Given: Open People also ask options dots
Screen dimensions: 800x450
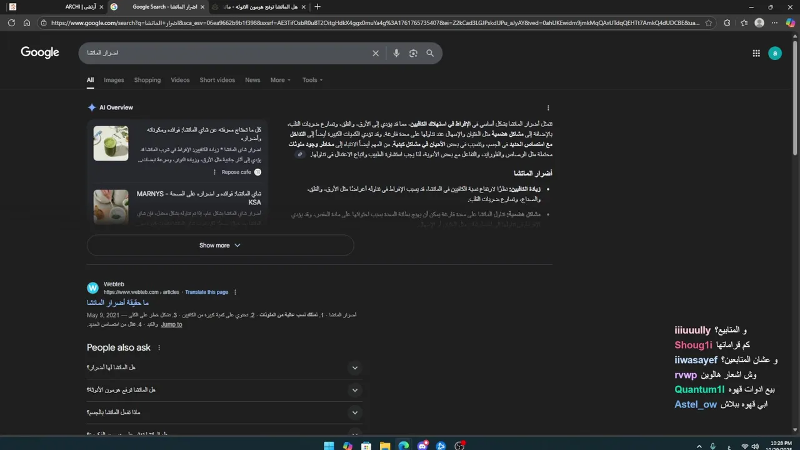Looking at the screenshot, I should 159,347.
